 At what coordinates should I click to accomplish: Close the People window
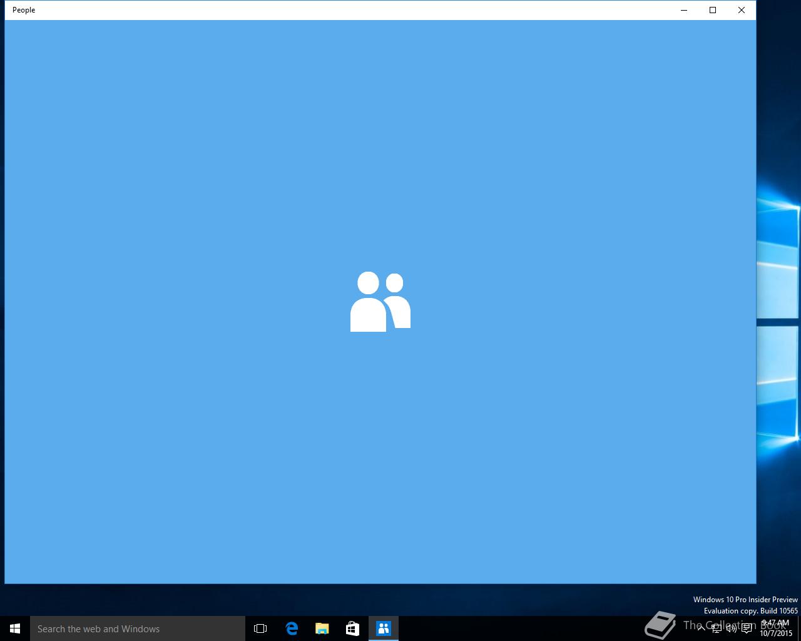742,10
